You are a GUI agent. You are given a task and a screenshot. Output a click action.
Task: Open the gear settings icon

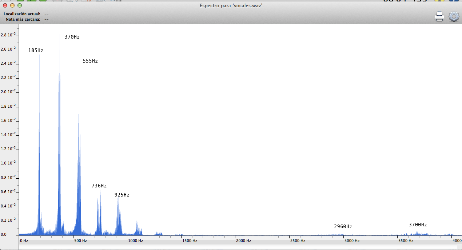click(x=454, y=16)
